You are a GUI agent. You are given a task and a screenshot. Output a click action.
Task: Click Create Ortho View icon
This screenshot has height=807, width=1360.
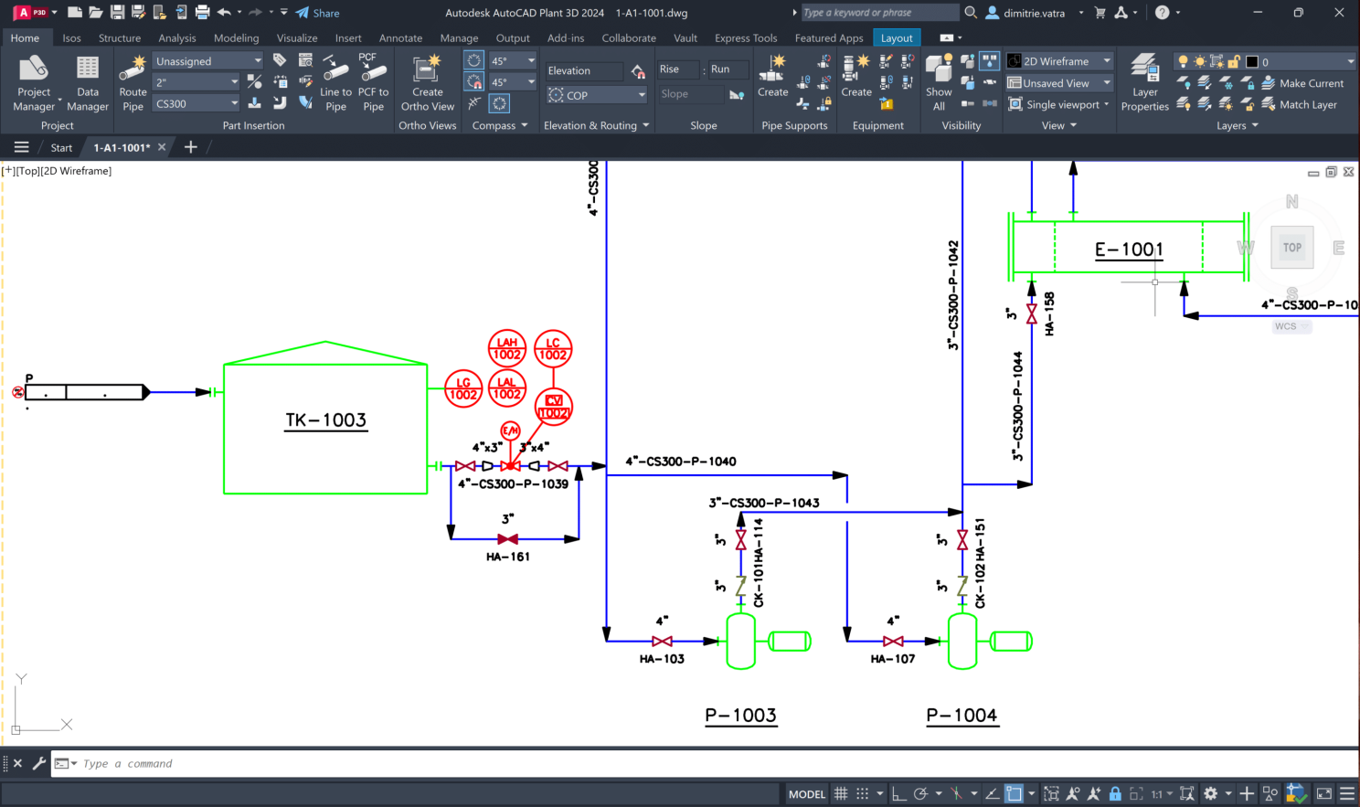tap(427, 82)
